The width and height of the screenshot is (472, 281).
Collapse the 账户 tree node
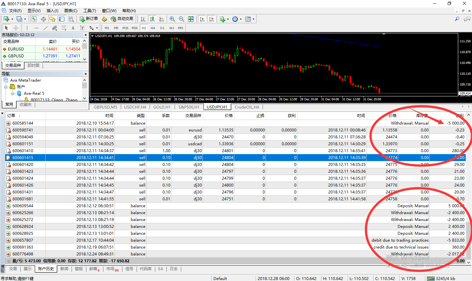(x=6, y=87)
